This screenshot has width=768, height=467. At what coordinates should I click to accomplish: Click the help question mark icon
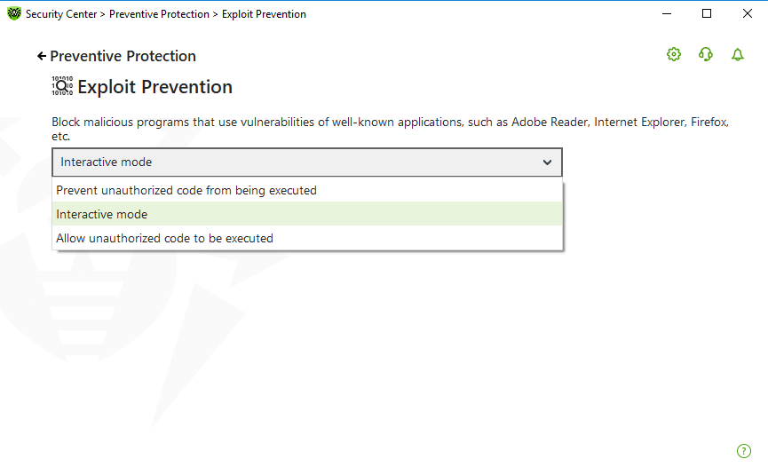(x=743, y=451)
